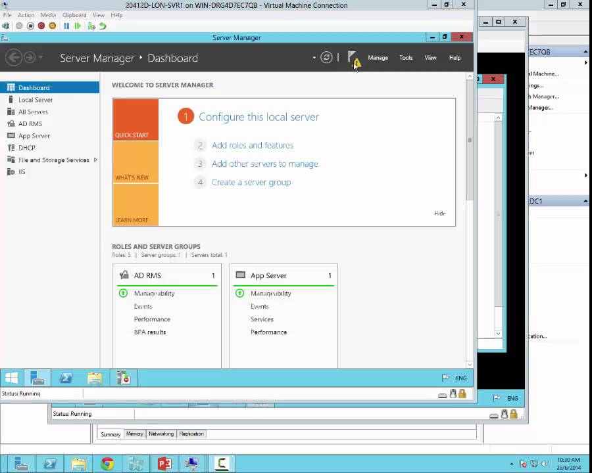Switch to the Replication tab
592x473 pixels.
[x=191, y=434]
